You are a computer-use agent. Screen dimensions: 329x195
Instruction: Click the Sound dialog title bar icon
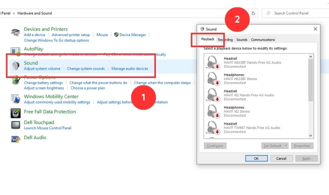(202, 29)
